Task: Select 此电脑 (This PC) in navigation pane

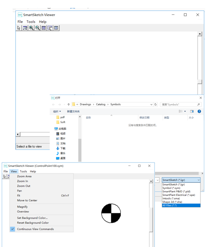Action: pyautogui.click(x=60, y=129)
